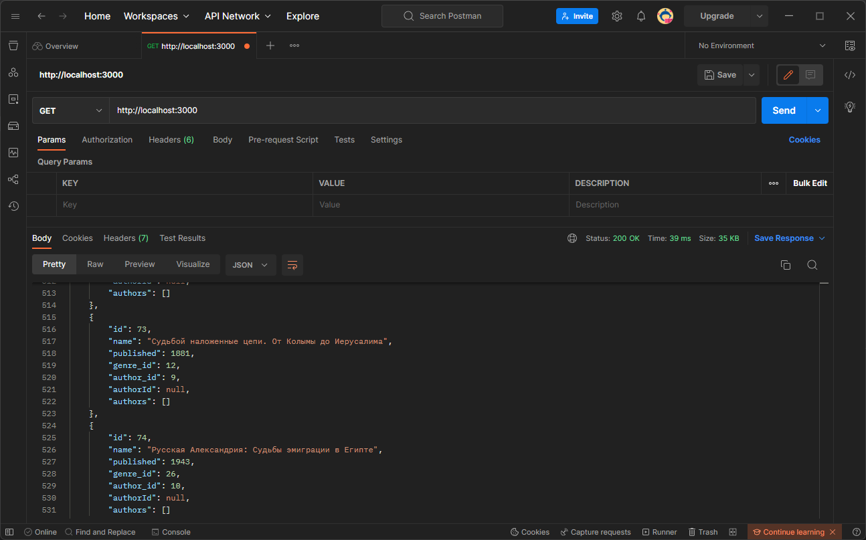The width and height of the screenshot is (866, 540).
Task: Open the History sidebar icon
Action: click(x=13, y=206)
